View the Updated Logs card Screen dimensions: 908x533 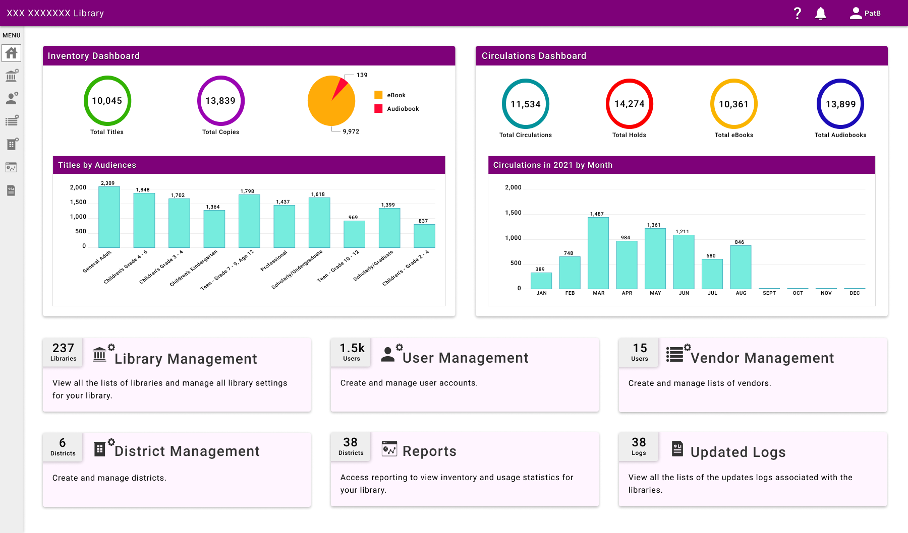737,452
